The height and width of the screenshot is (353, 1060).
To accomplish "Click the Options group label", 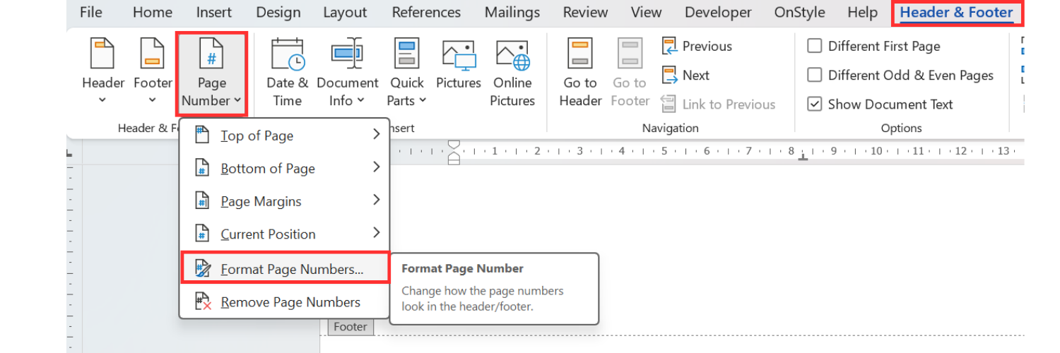I will 901,128.
